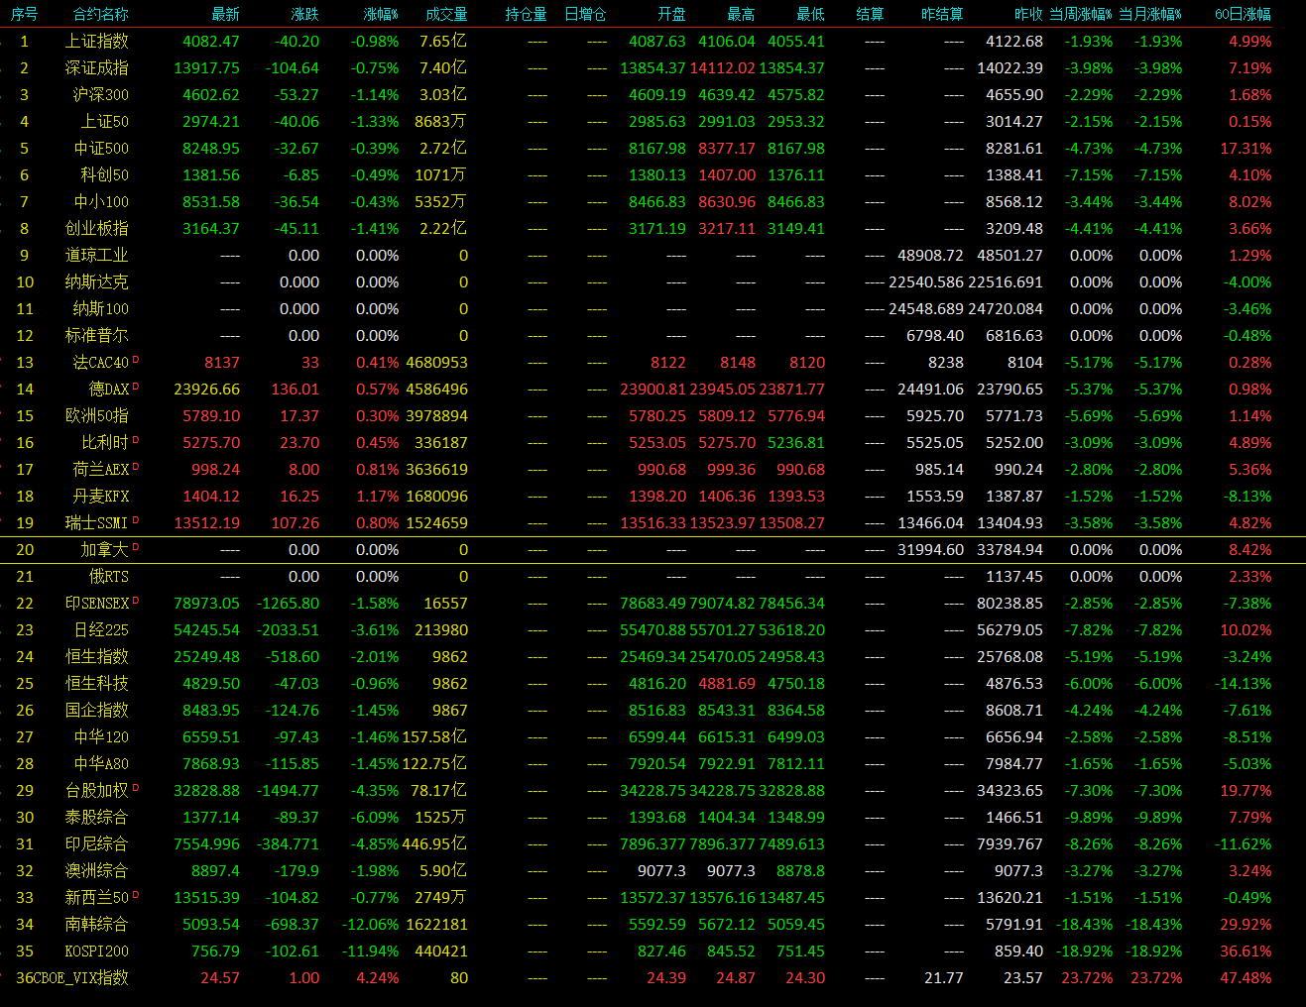Image resolution: width=1306 pixels, height=1007 pixels.
Task: Sort the table by 最新 header
Action: pyautogui.click(x=226, y=14)
